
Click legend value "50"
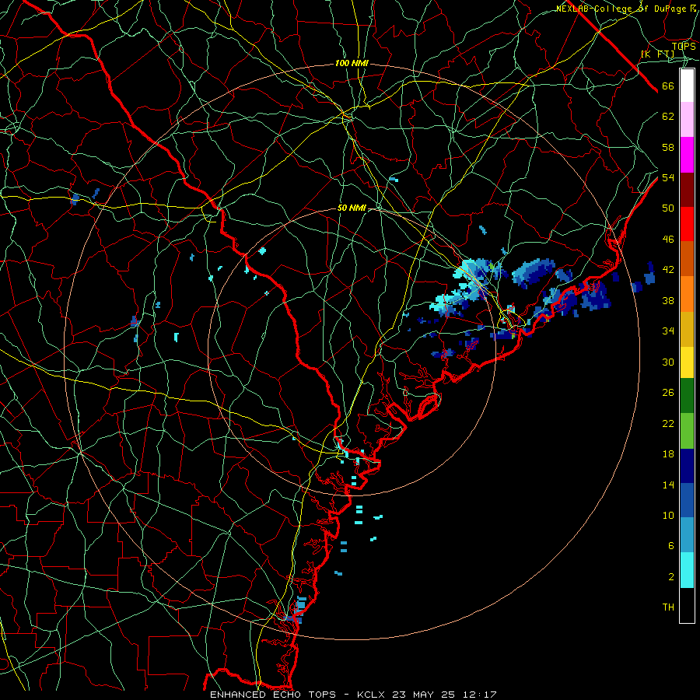click(x=668, y=208)
